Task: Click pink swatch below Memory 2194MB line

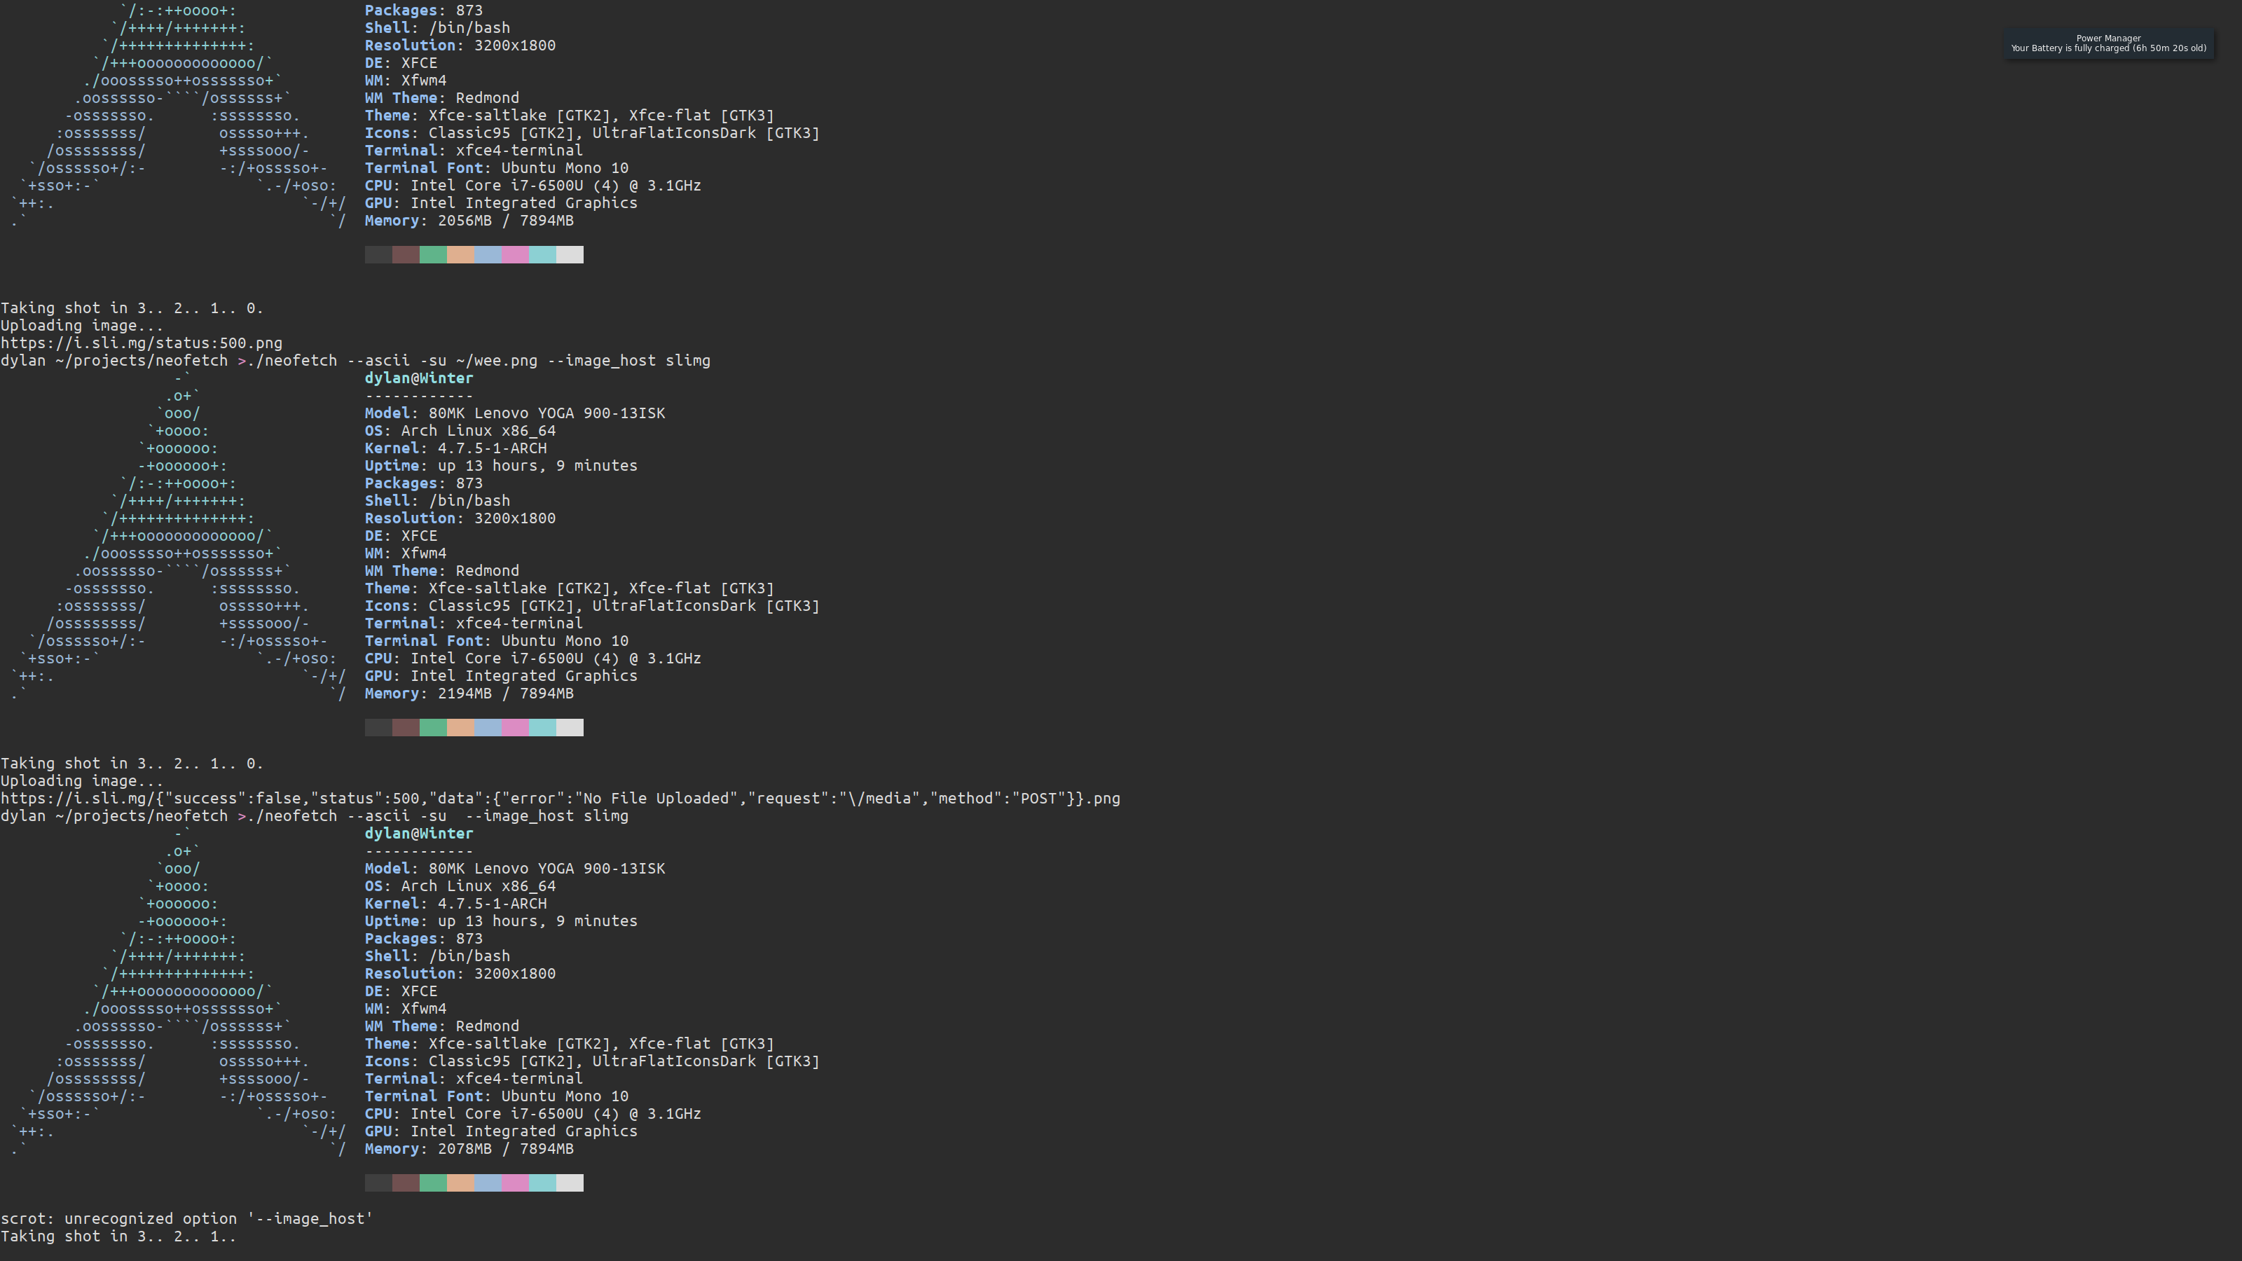Action: pyautogui.click(x=514, y=728)
